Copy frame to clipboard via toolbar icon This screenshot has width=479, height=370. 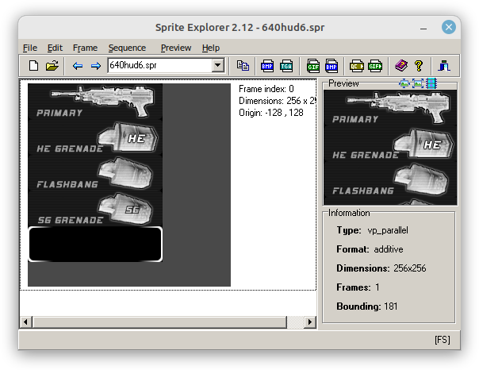pyautogui.click(x=243, y=66)
